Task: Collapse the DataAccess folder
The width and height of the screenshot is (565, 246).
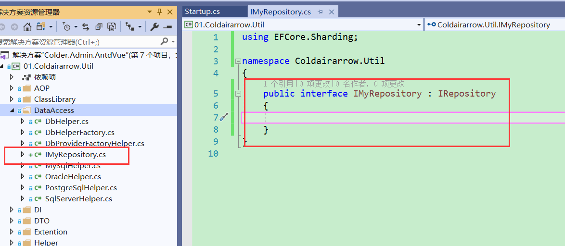Action: coord(12,111)
